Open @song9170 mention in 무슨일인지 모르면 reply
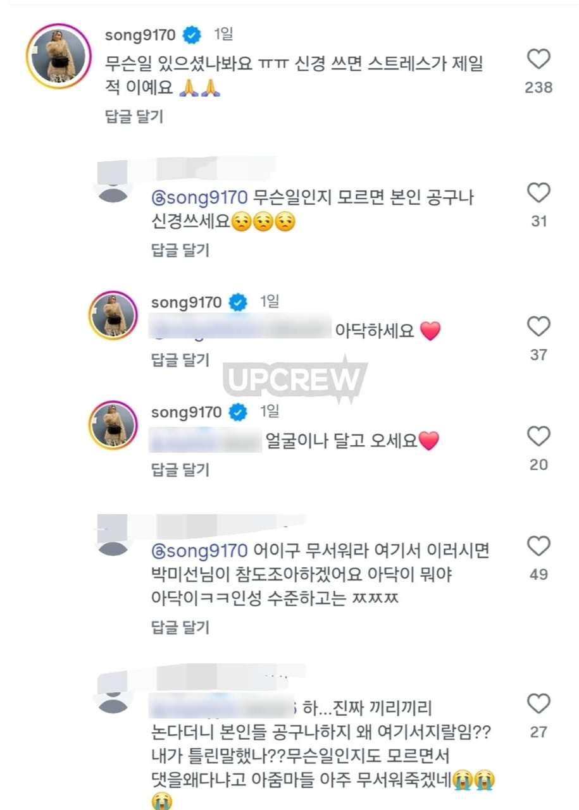Image resolution: width=579 pixels, height=810 pixels. [x=199, y=198]
